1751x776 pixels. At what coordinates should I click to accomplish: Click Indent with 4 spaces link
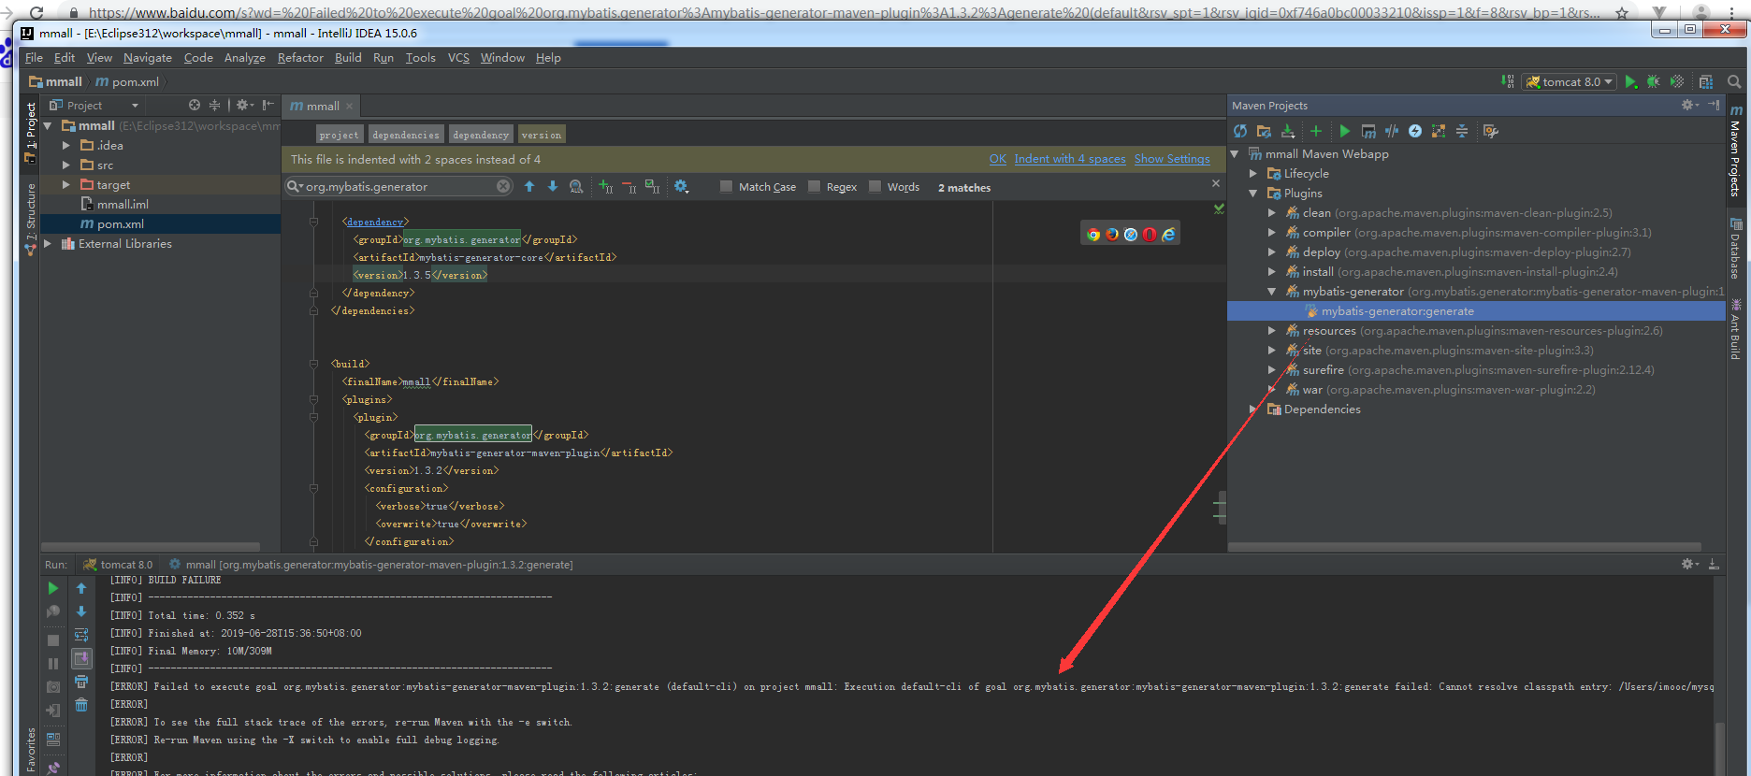click(x=1070, y=159)
